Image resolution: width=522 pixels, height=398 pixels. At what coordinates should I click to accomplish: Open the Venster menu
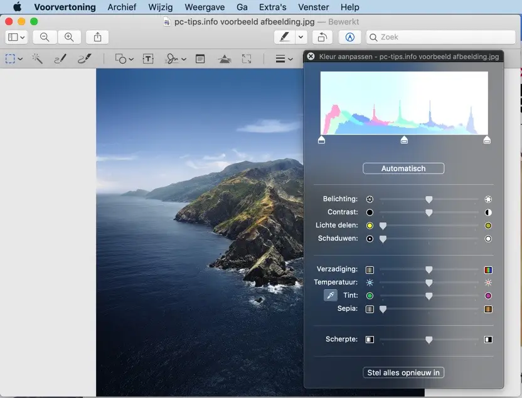coord(313,7)
